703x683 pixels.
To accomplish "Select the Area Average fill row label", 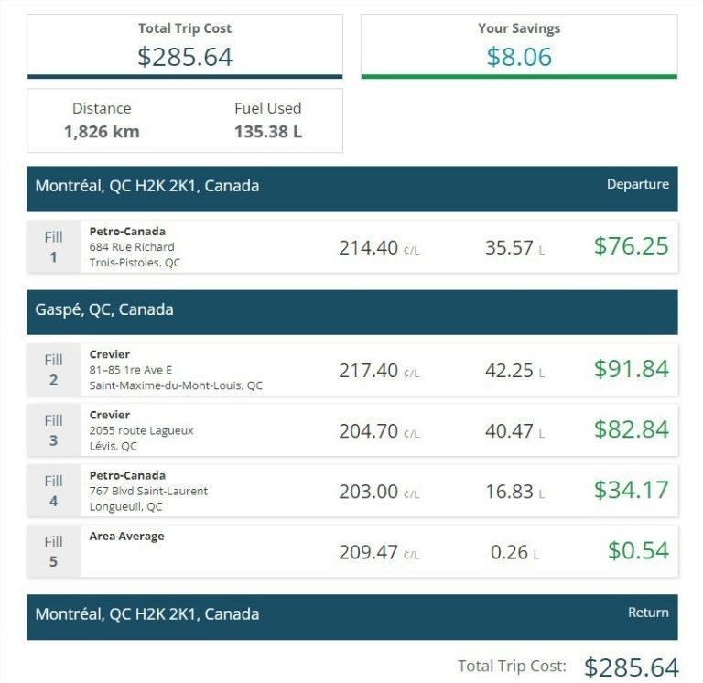I will pos(126,536).
